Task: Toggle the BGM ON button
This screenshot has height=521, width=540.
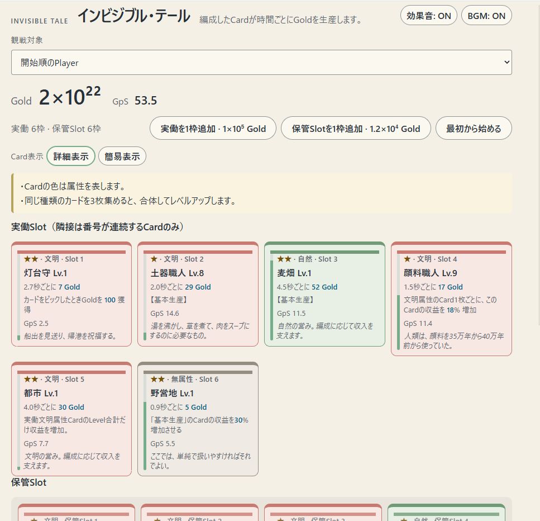Action: coord(486,16)
